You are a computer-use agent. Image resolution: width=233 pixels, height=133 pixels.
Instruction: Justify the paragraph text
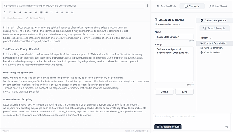72,12
